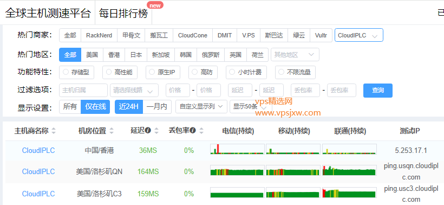
Task: View 联通 chart for 洛杉矶C3 row
Action: tap(349, 193)
